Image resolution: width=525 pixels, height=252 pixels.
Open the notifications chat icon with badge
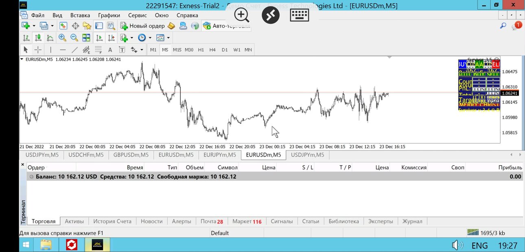coord(516,26)
